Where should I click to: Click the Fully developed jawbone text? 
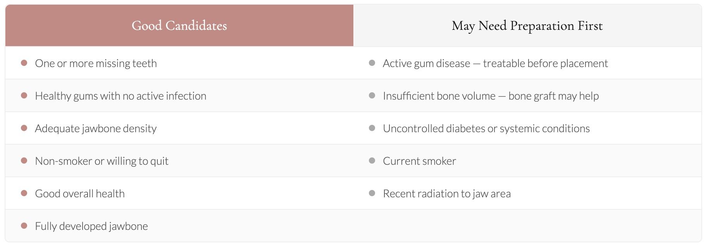pos(91,226)
